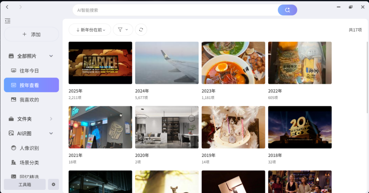Click the 我喜欢的 picture icon
Screen dimensions: 369x193
point(14,100)
